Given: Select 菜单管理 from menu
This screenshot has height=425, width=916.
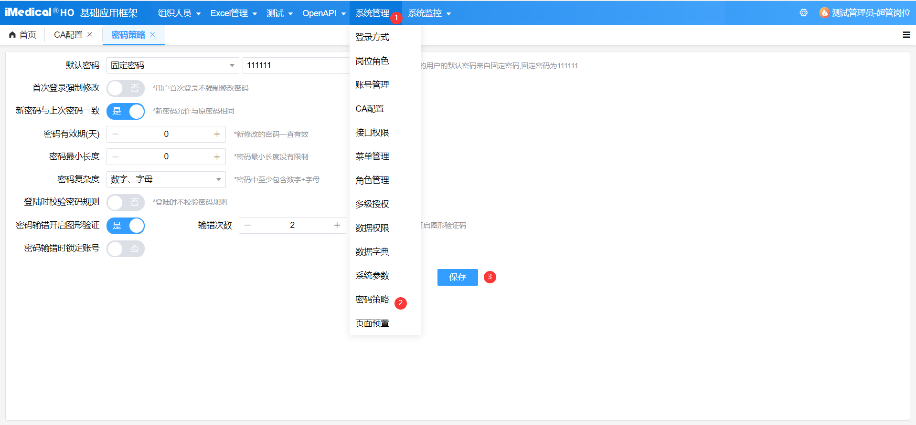Looking at the screenshot, I should point(385,156).
